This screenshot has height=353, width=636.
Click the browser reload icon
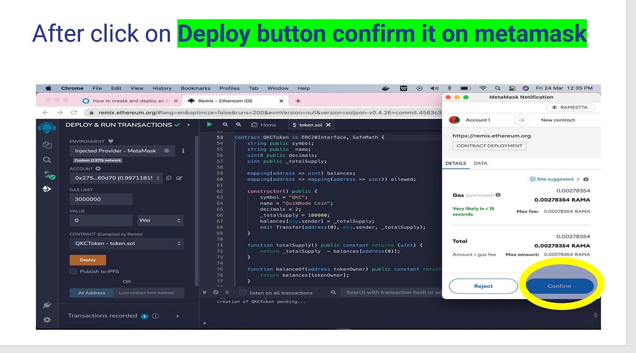point(74,112)
